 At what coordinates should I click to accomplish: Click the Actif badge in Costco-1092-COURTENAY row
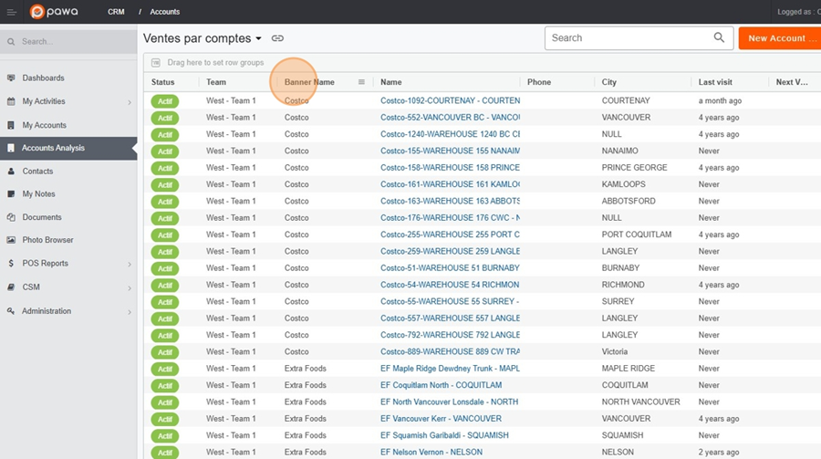point(165,101)
